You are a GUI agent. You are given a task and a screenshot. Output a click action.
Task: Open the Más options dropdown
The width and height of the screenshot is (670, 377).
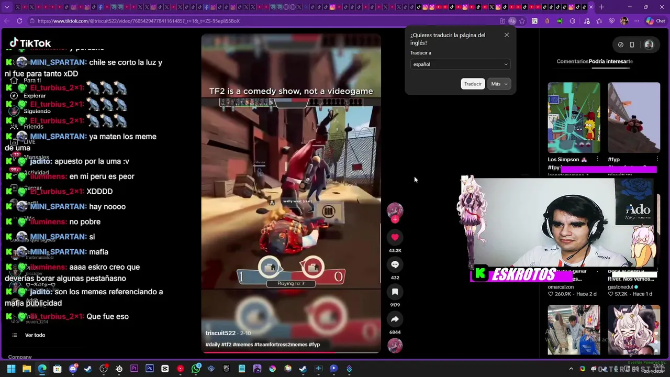[x=499, y=84]
